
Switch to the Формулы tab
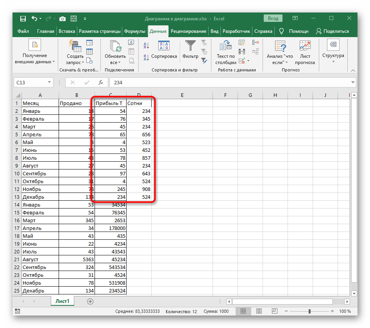pyautogui.click(x=135, y=31)
